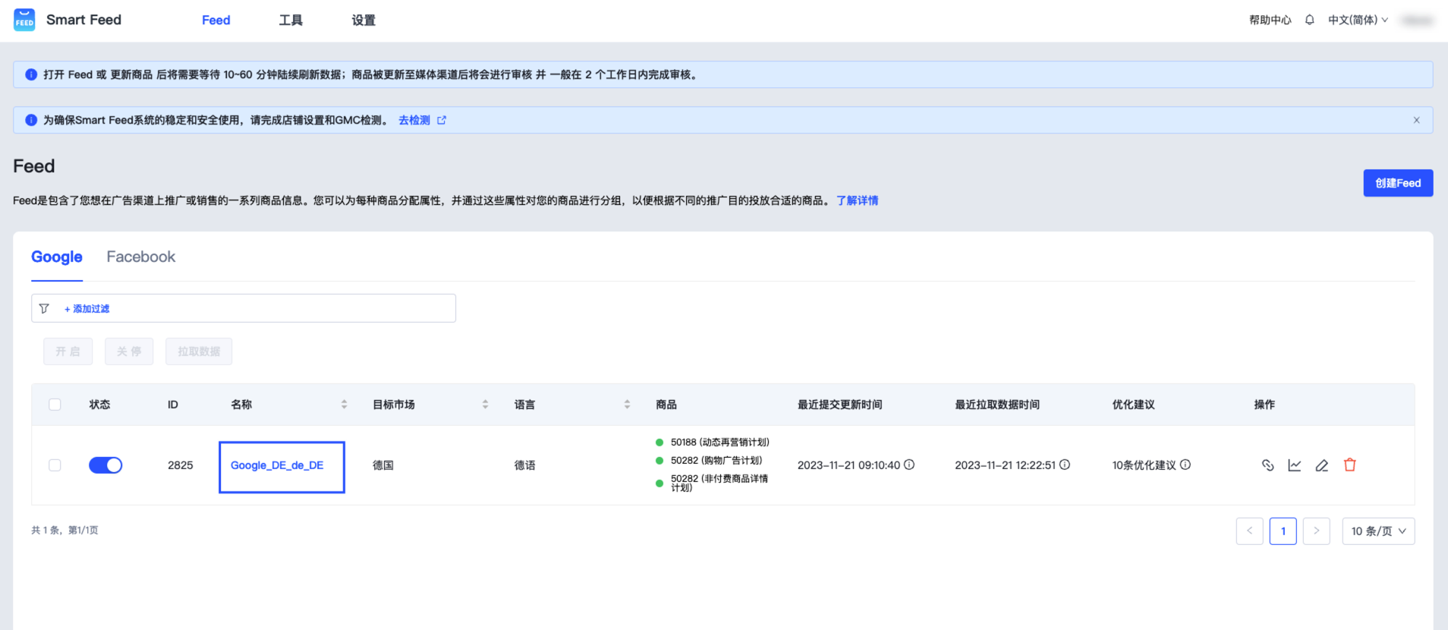Click the notification bell icon
The image size is (1448, 630).
tap(1309, 20)
